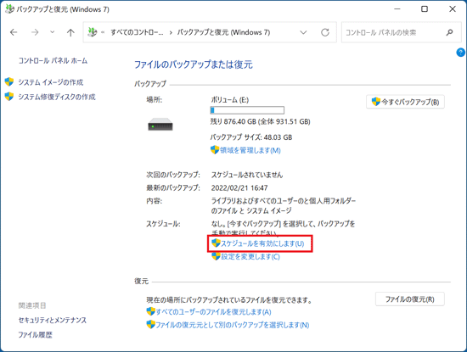Open システム イメージの作成
The height and width of the screenshot is (352, 467).
pyautogui.click(x=51, y=82)
